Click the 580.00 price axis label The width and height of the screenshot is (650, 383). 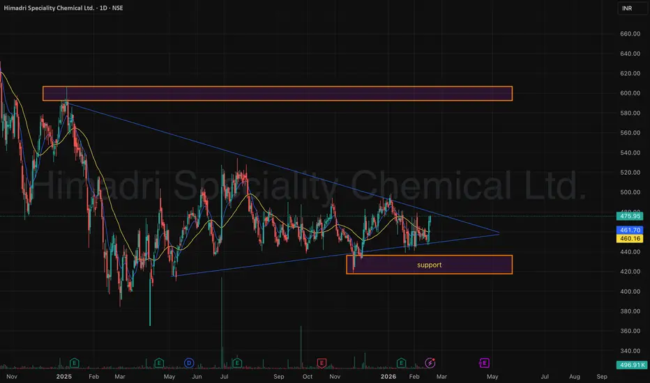point(630,113)
